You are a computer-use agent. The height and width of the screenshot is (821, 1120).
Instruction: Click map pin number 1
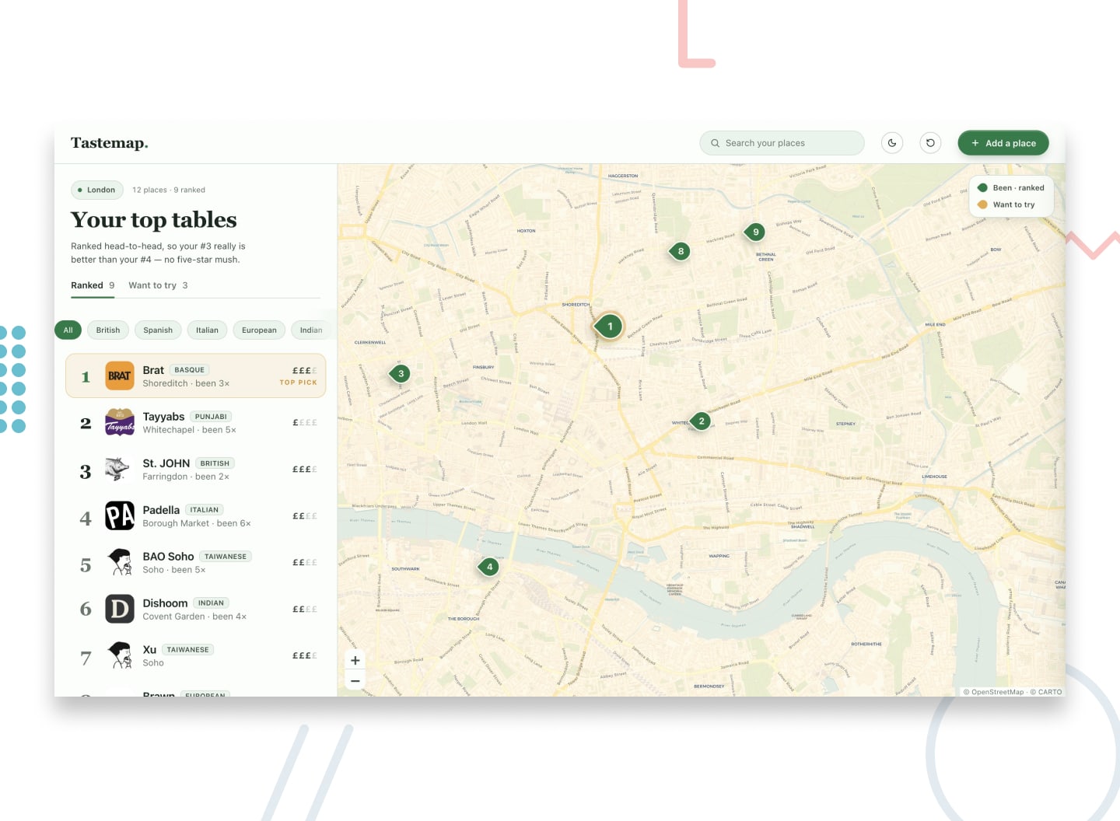[x=610, y=327]
